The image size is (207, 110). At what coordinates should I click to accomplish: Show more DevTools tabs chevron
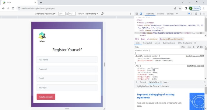coord(177,14)
